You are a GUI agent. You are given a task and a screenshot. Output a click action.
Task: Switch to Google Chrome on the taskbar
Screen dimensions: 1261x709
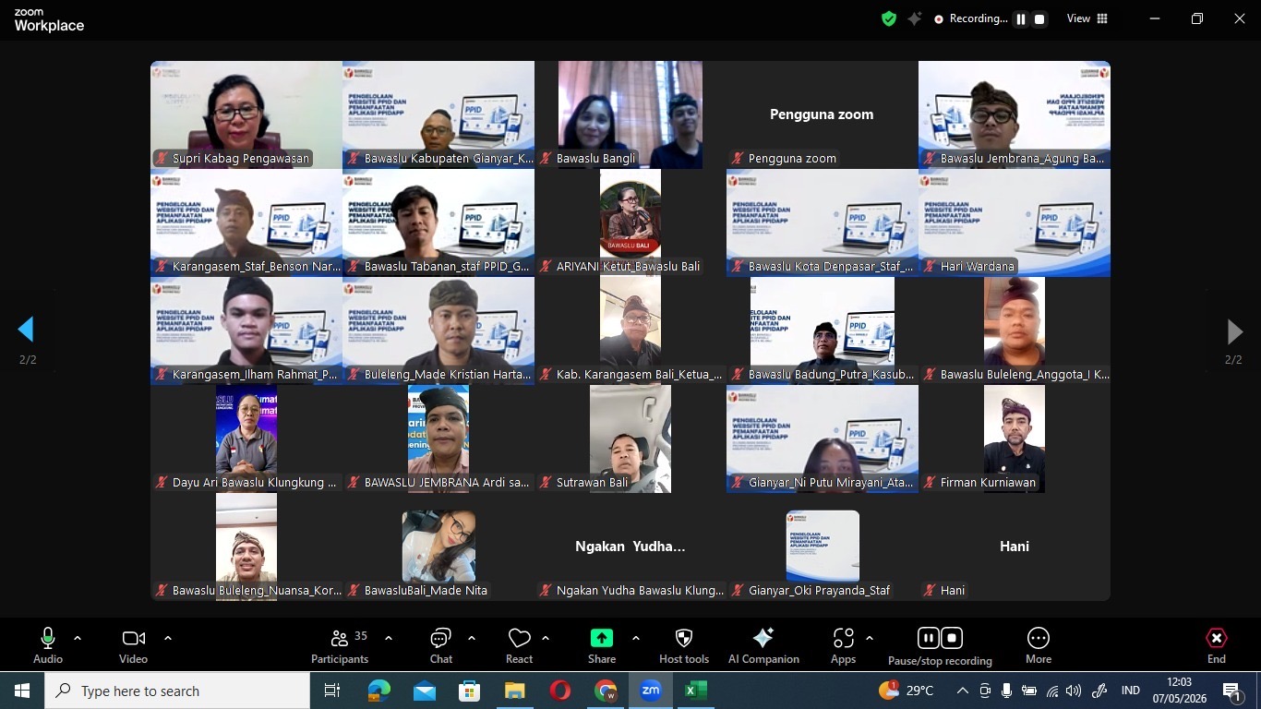pos(606,691)
